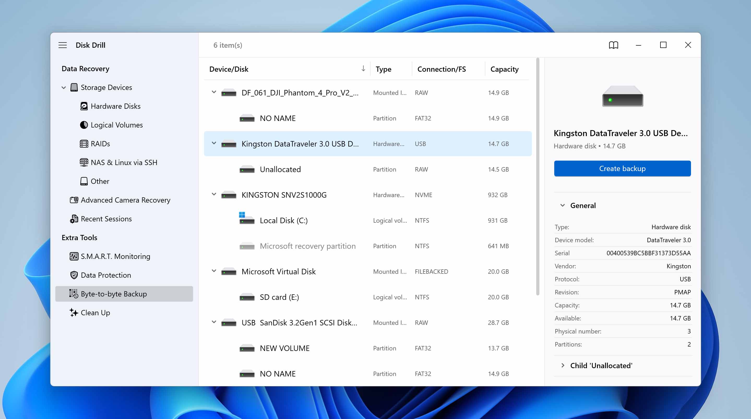Sort by the Capacity column header

pyautogui.click(x=504, y=69)
